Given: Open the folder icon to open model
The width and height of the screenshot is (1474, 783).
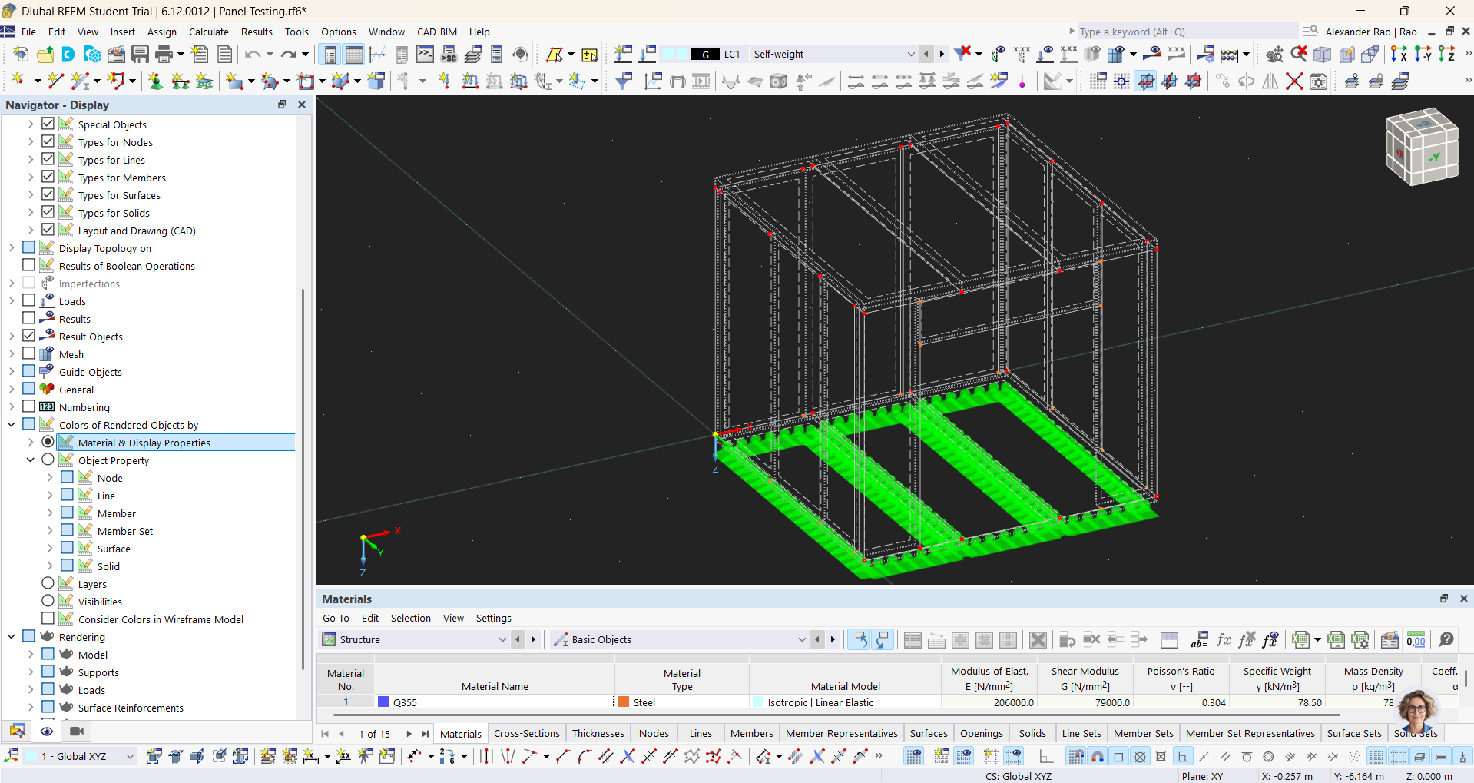Looking at the screenshot, I should 45,55.
